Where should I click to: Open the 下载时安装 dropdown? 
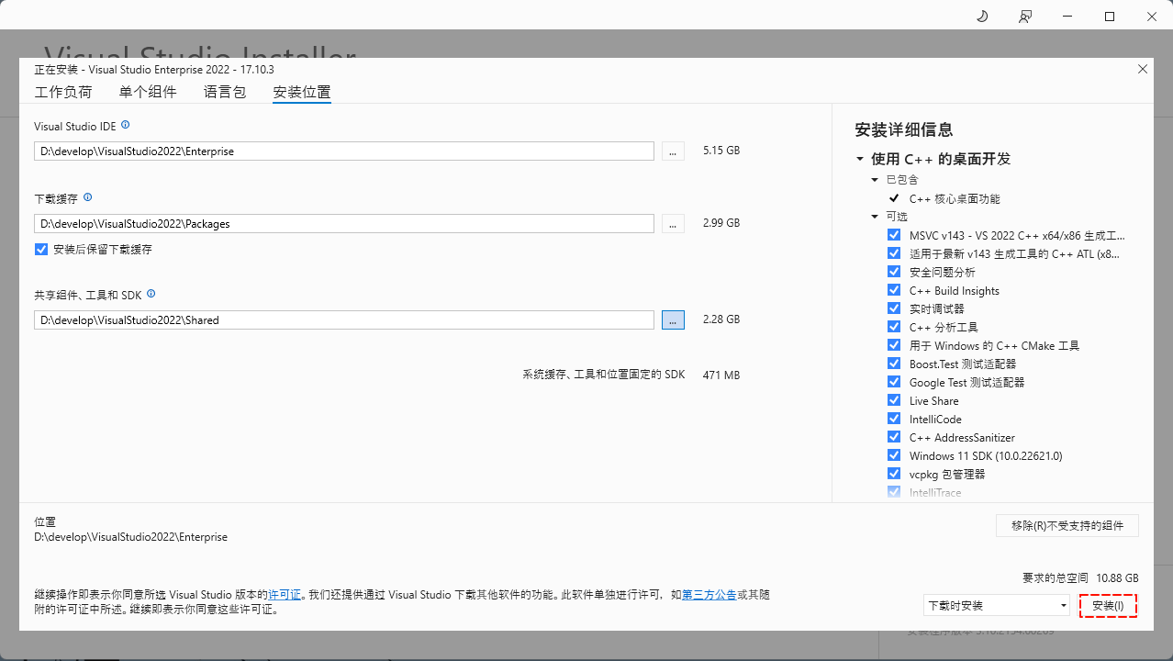pos(997,606)
